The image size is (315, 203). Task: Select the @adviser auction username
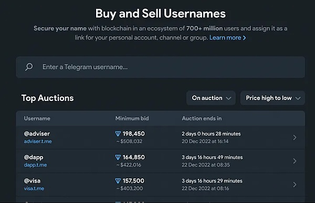[x=37, y=134]
